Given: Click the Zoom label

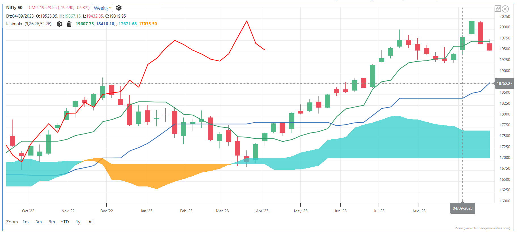Looking at the screenshot, I should tap(12, 222).
